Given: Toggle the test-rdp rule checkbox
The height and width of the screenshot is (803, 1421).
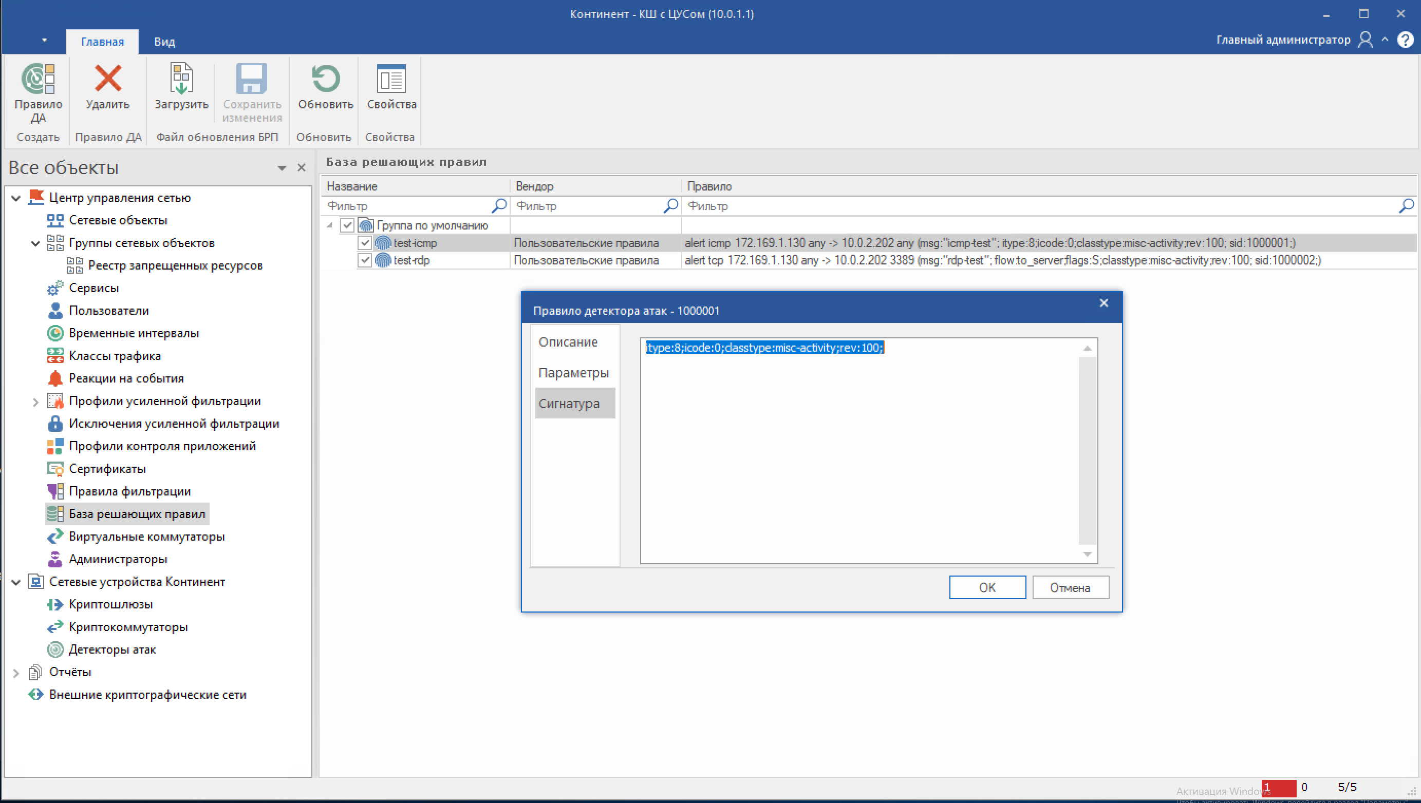Looking at the screenshot, I should coord(364,260).
